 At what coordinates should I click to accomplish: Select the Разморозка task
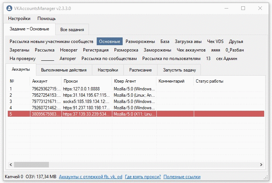click(x=126, y=50)
